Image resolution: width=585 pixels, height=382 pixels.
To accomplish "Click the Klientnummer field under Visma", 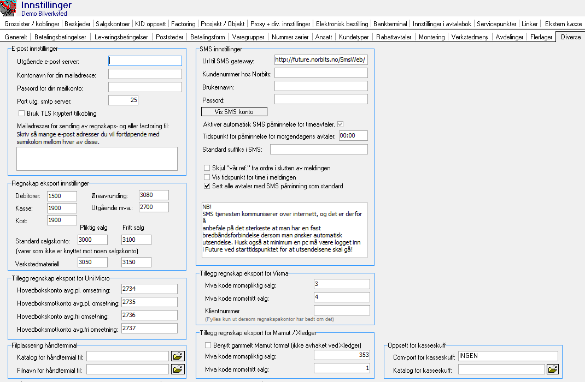I will coord(342,310).
